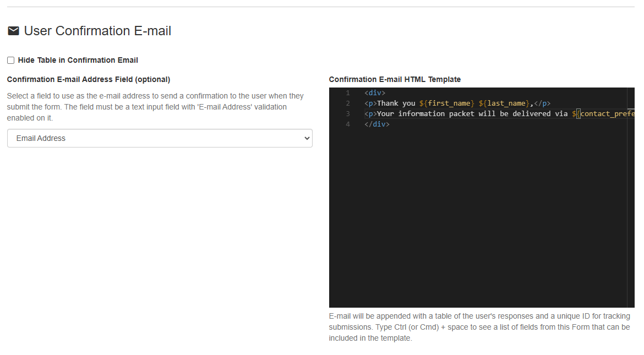Click line 1 containing the opening div tag
The image size is (644, 355).
(375, 93)
